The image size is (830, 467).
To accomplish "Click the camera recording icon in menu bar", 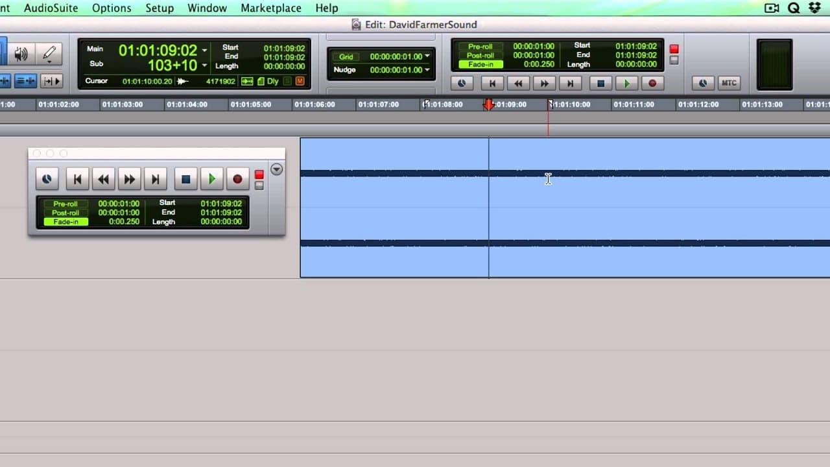I will click(772, 8).
